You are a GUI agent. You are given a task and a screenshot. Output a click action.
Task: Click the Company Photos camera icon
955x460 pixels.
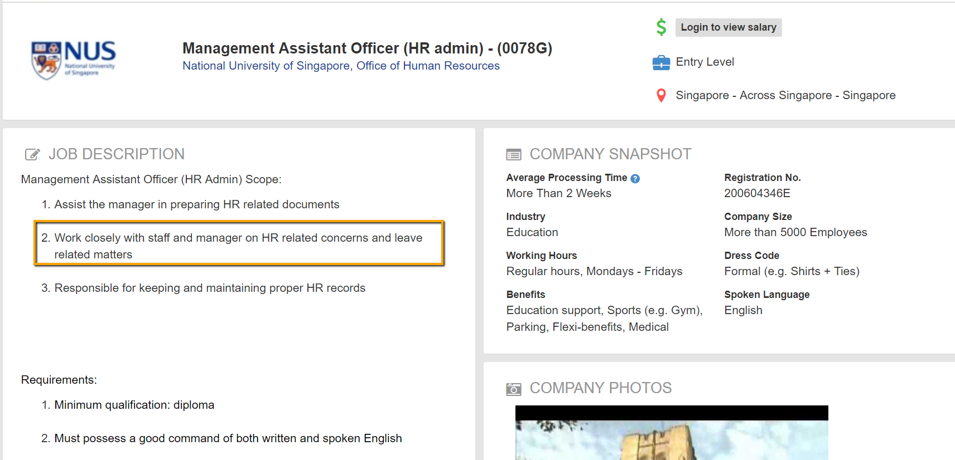click(x=514, y=389)
